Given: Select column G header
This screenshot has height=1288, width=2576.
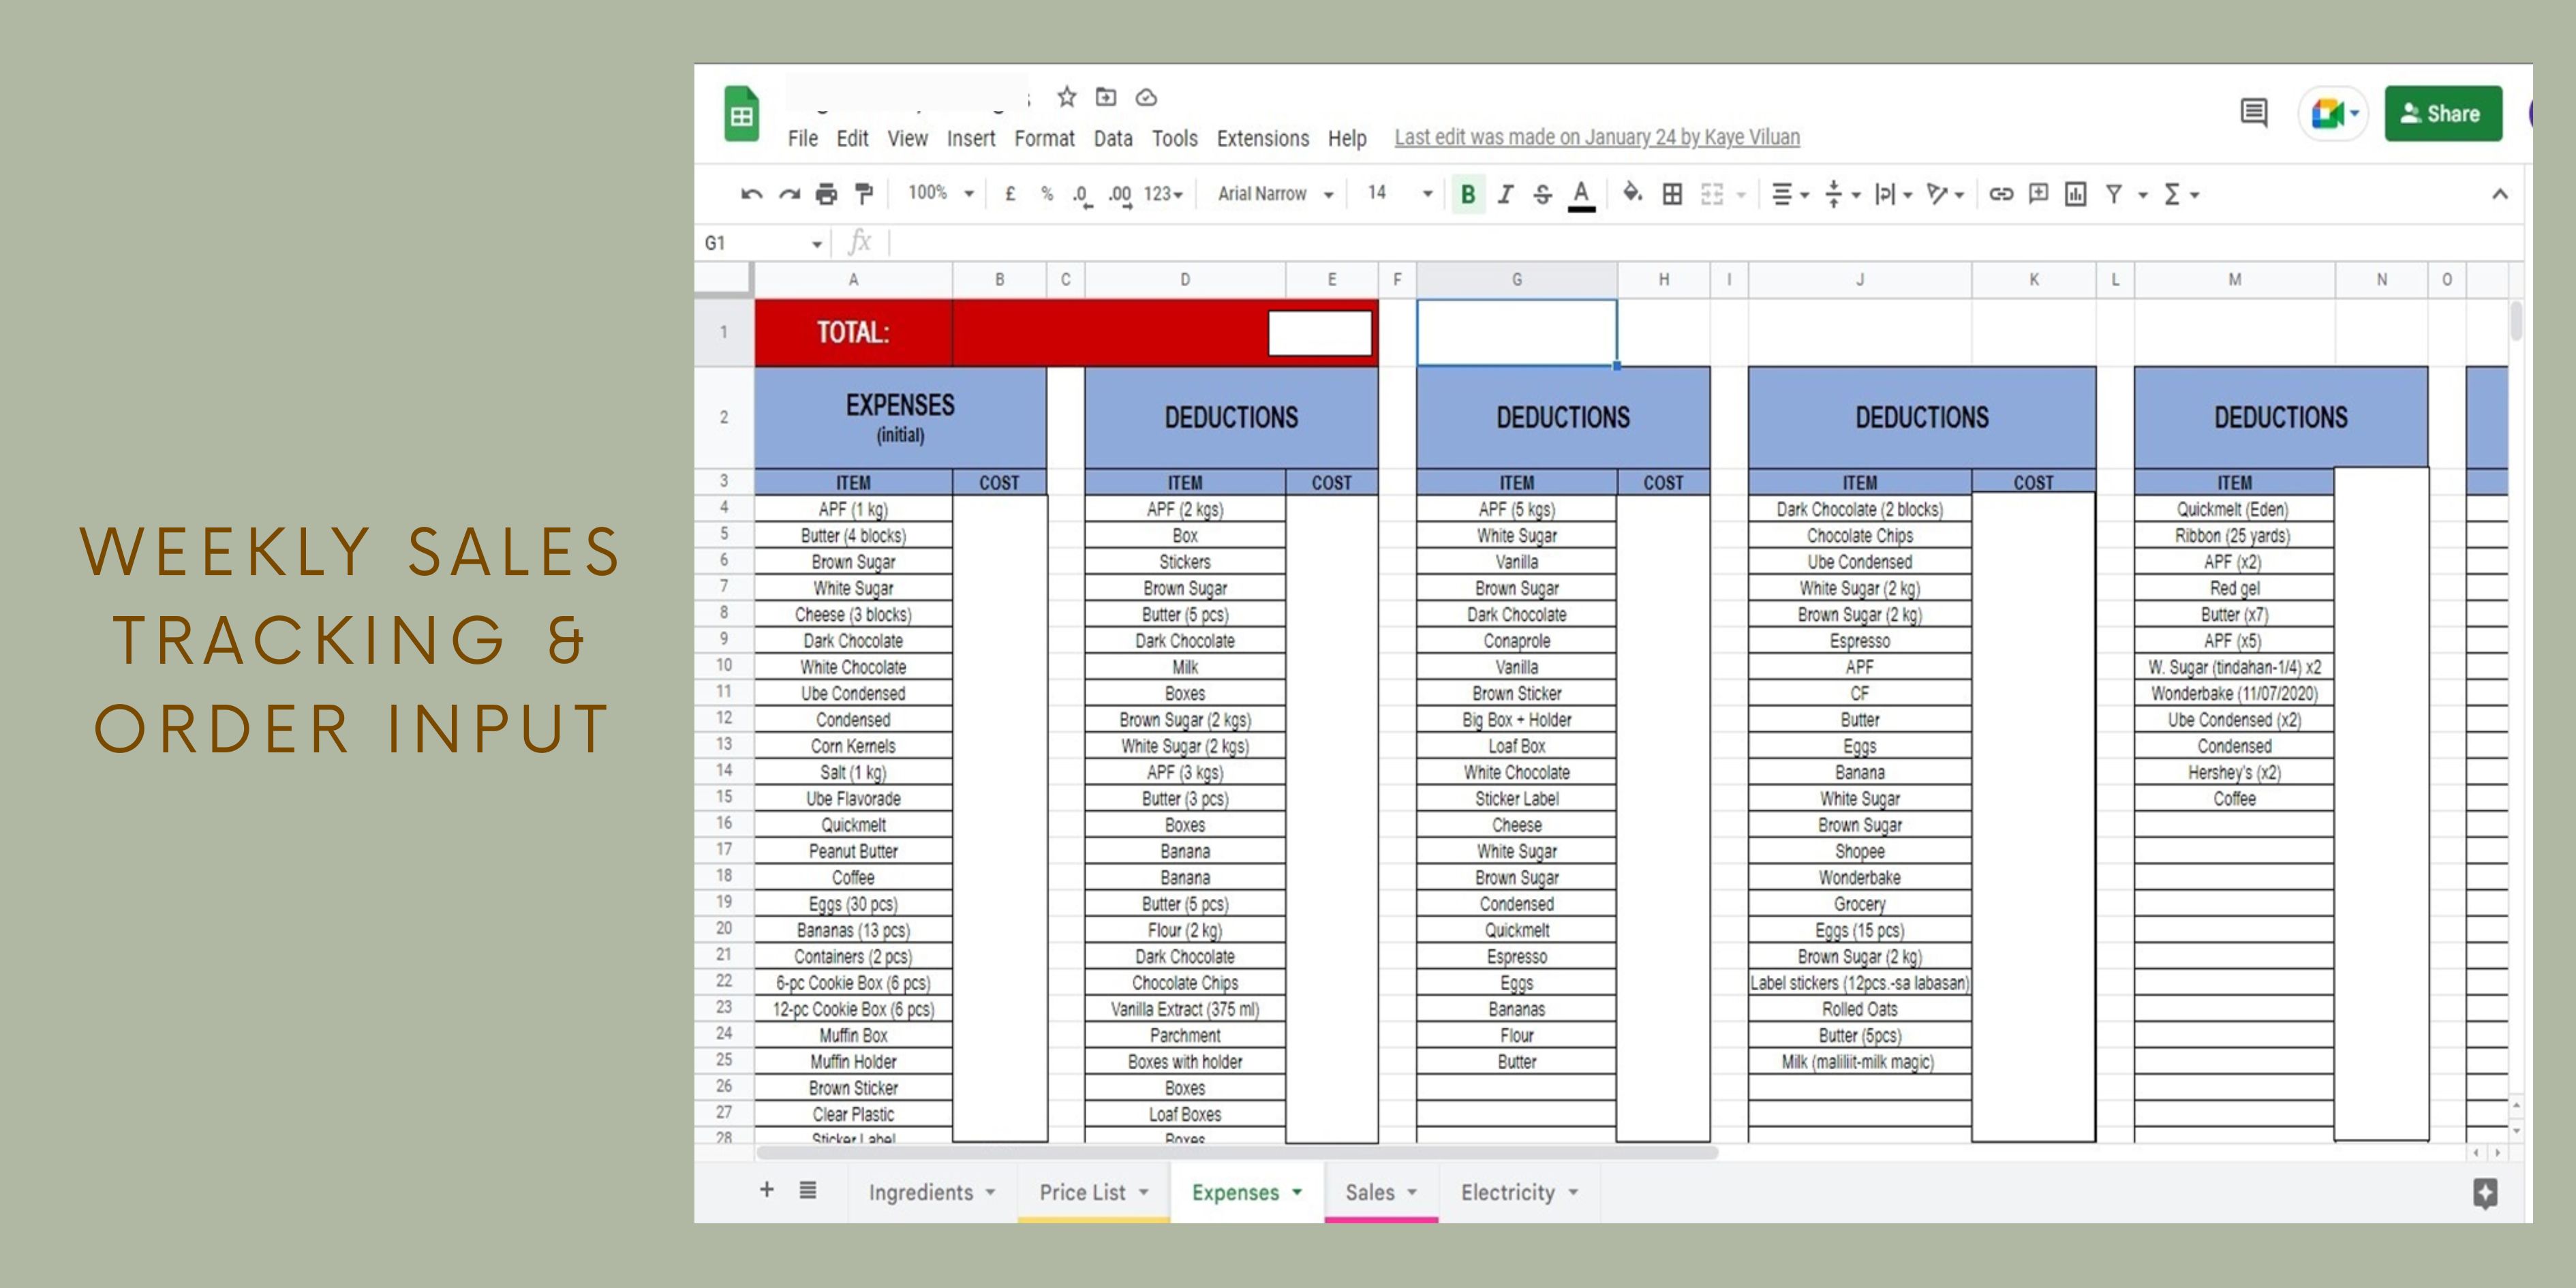Looking at the screenshot, I should click(x=1516, y=280).
